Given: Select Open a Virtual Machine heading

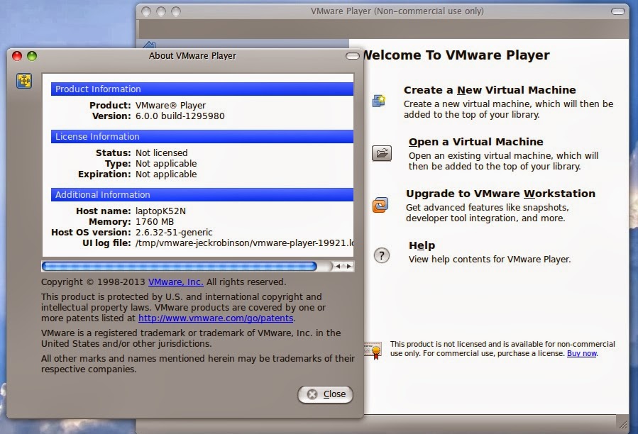Looking at the screenshot, I should tap(475, 142).
